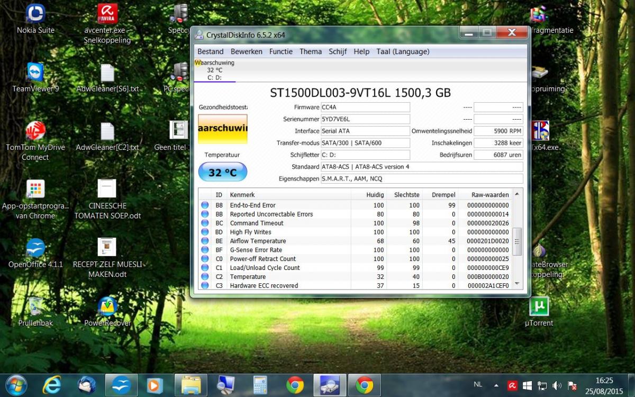
Task: Click the Serienummer field
Action: tap(365, 119)
